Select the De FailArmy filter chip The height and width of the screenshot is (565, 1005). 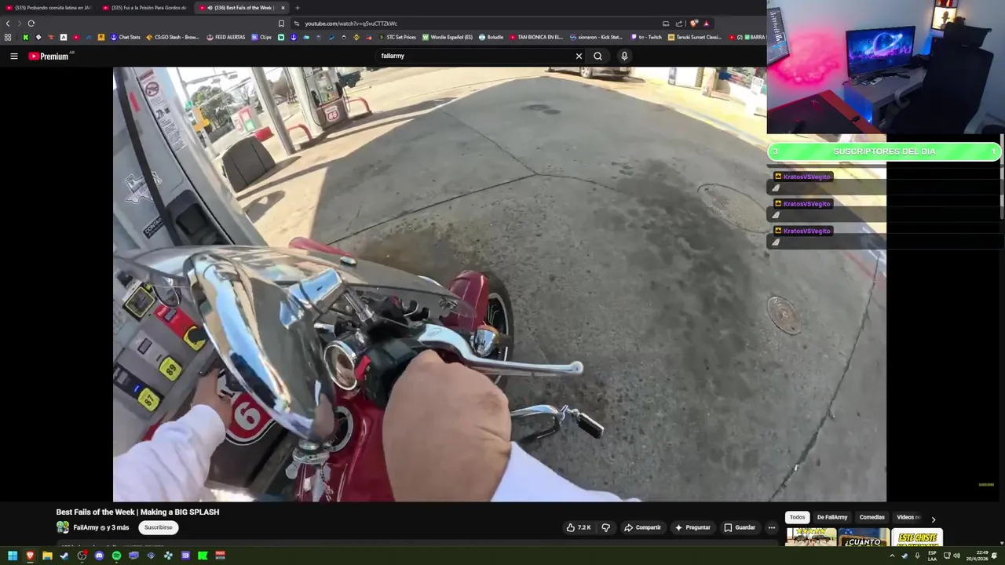831,517
